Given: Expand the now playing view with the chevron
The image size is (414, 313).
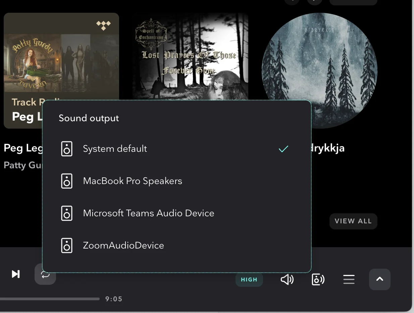Looking at the screenshot, I should click(x=379, y=279).
